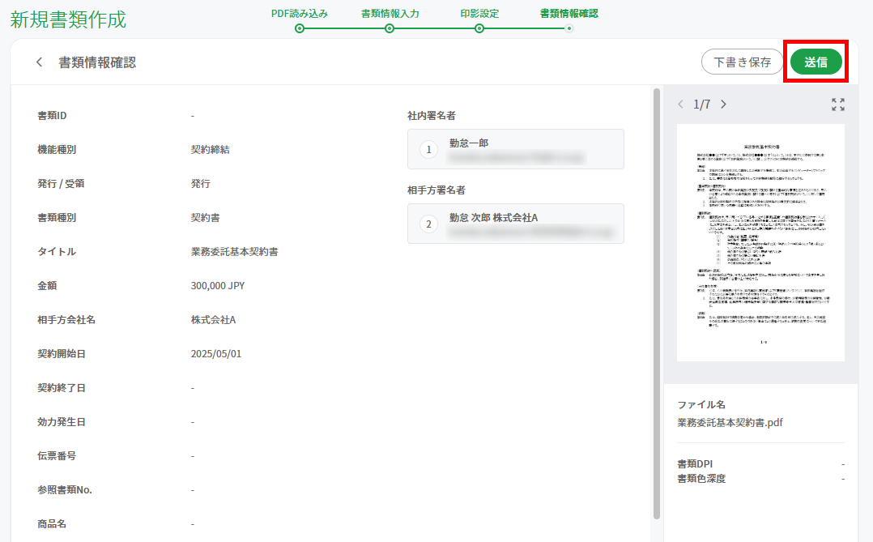Viewport: 873px width, 542px height.
Task: Click the 印影設定 step circle marker
Action: [x=479, y=28]
